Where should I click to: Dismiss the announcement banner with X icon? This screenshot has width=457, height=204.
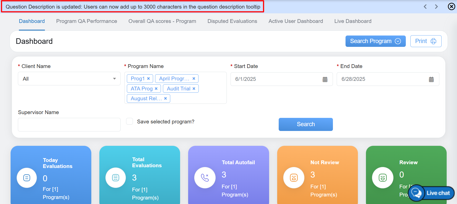coord(451,7)
